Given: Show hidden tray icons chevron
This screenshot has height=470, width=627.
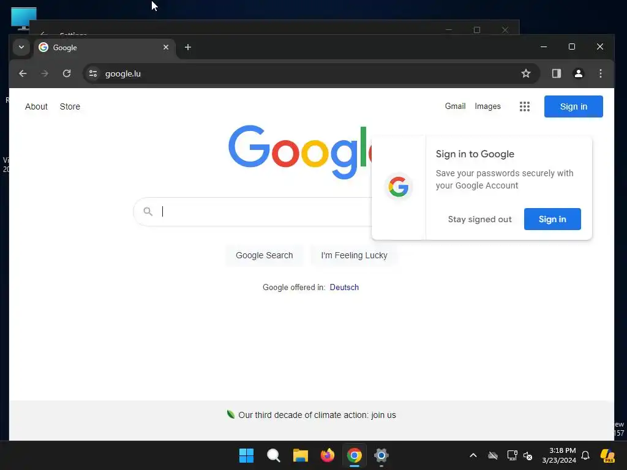Looking at the screenshot, I should [x=473, y=455].
